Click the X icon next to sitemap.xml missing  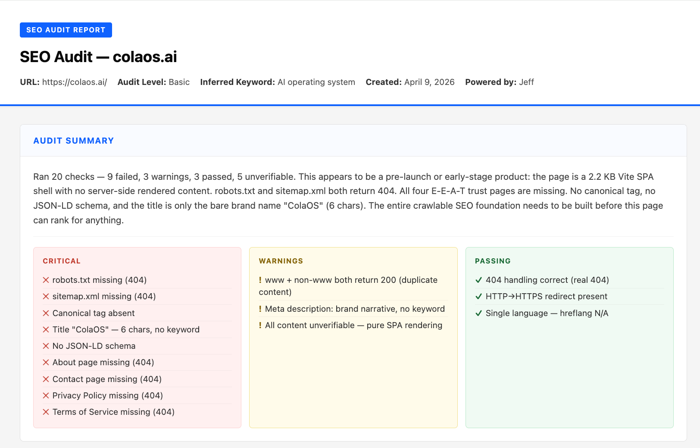pyautogui.click(x=46, y=296)
